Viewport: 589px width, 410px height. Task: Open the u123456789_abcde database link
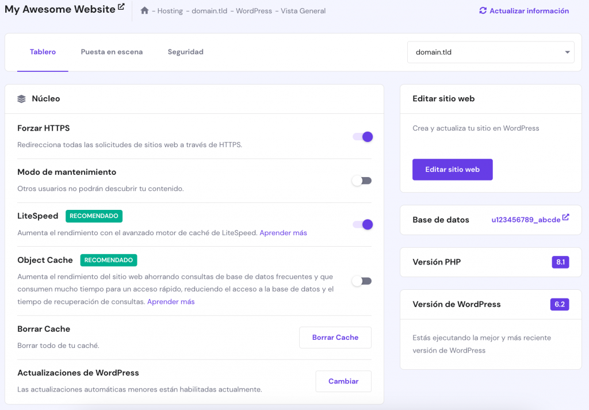526,220
